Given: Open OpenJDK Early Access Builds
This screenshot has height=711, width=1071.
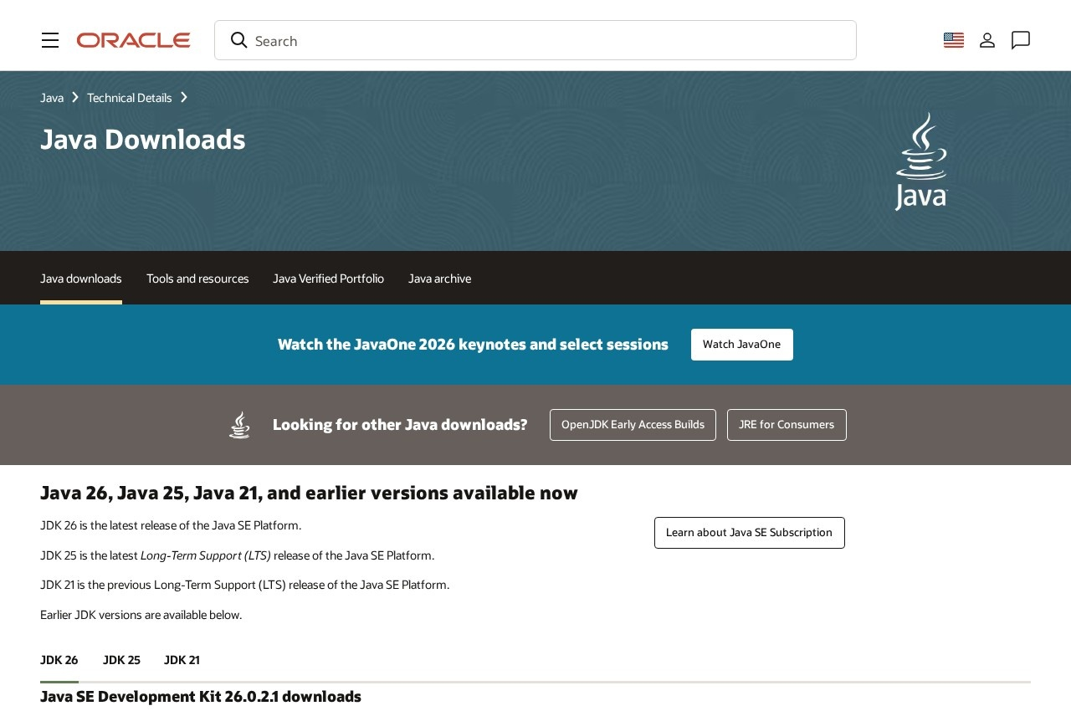Looking at the screenshot, I should tap(633, 425).
